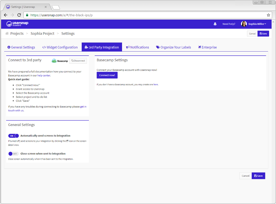276x204 pixels.
Task: Click the Need help? link
Action: coord(229,24)
